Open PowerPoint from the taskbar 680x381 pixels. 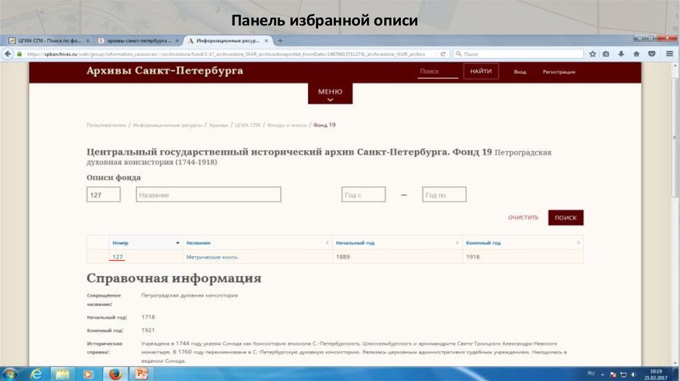141,373
